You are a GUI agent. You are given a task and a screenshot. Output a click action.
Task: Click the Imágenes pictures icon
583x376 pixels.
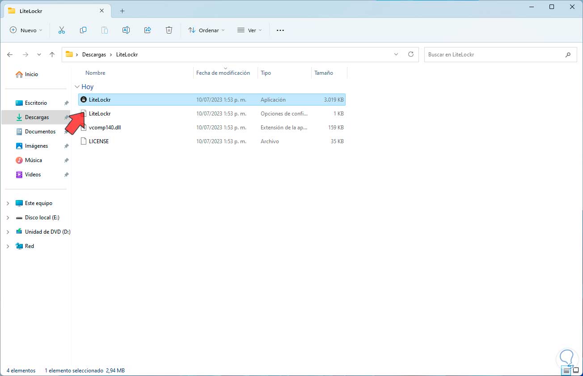pos(19,146)
